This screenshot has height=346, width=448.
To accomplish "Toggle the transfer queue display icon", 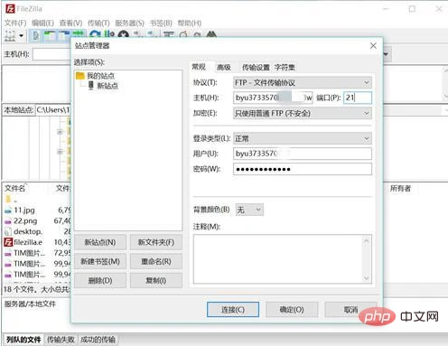I will [79, 33].
